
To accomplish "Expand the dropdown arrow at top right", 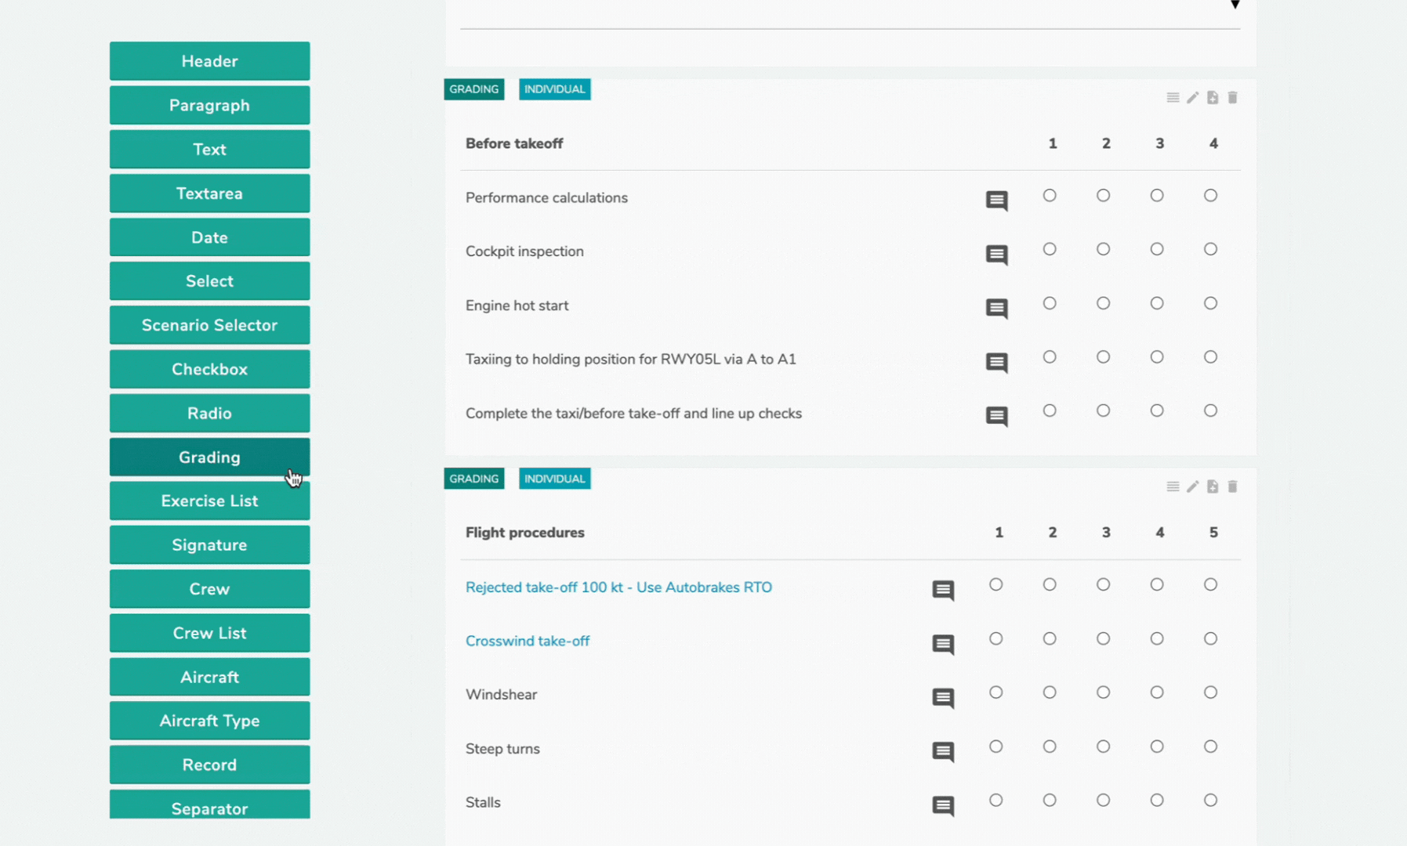I will tap(1235, 5).
